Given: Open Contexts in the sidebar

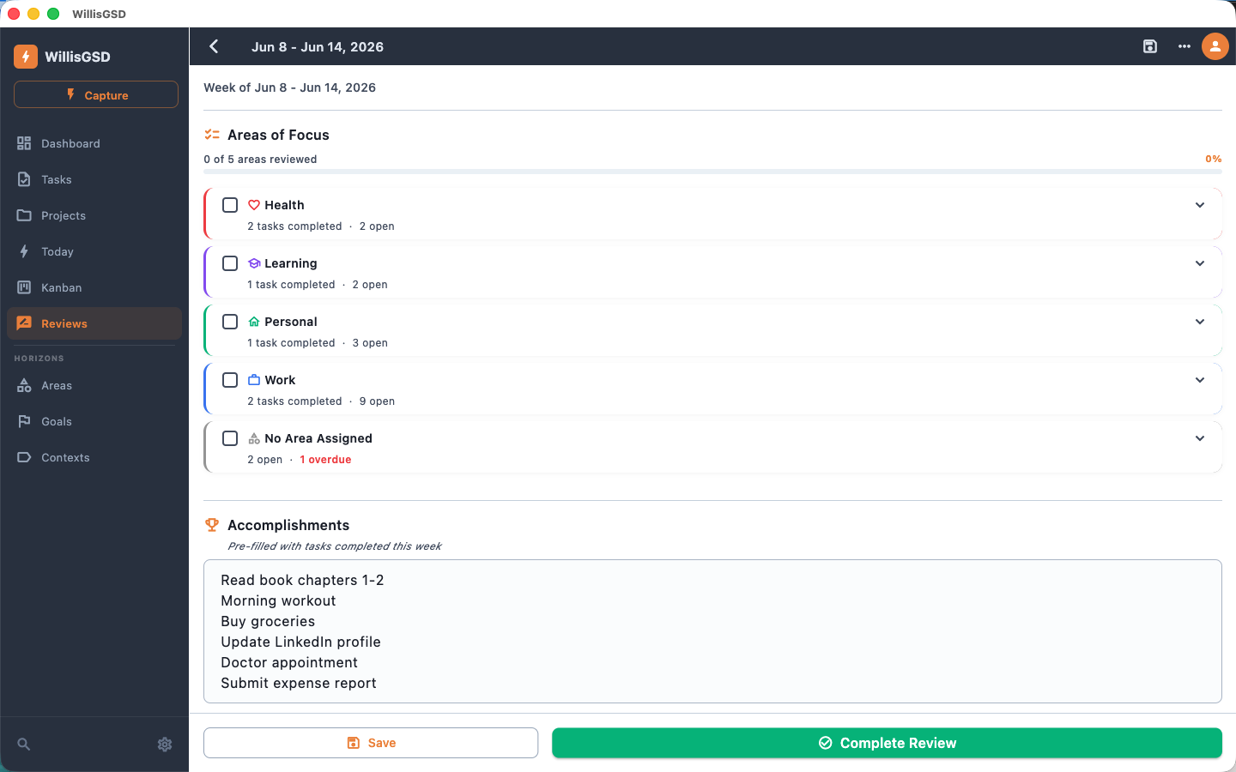Looking at the screenshot, I should click(x=94, y=457).
